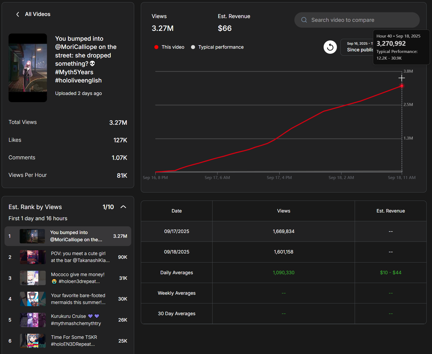Click the 'Weekly Averages' row label

[x=177, y=293]
